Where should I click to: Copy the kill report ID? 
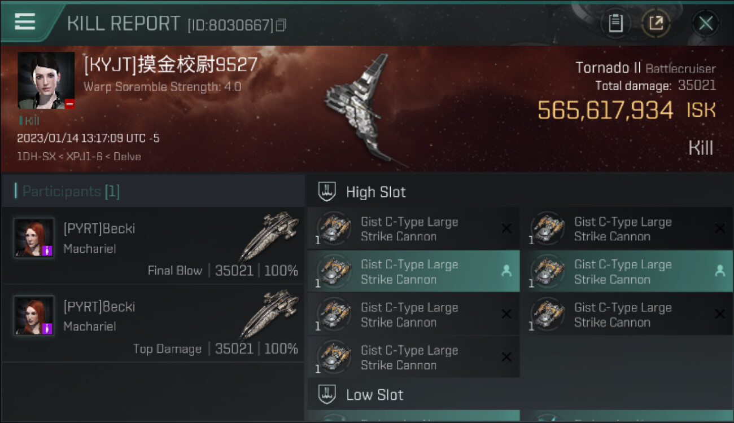[281, 25]
